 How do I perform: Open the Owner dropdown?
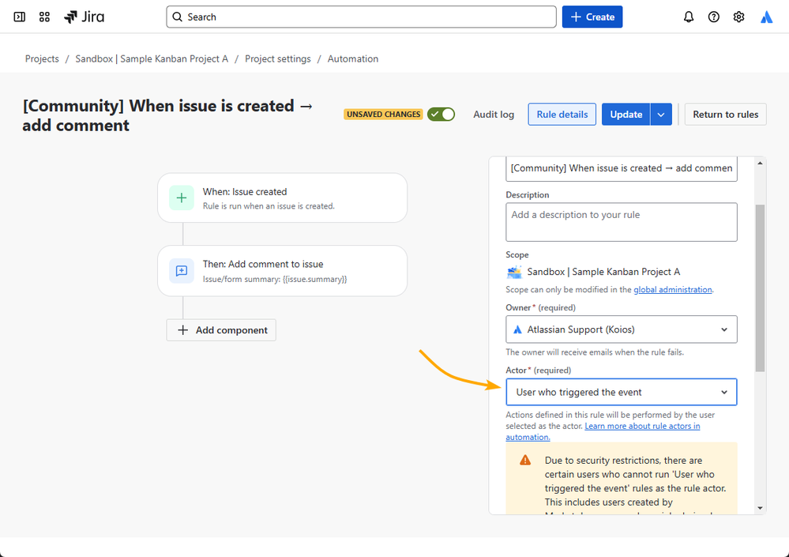622,329
